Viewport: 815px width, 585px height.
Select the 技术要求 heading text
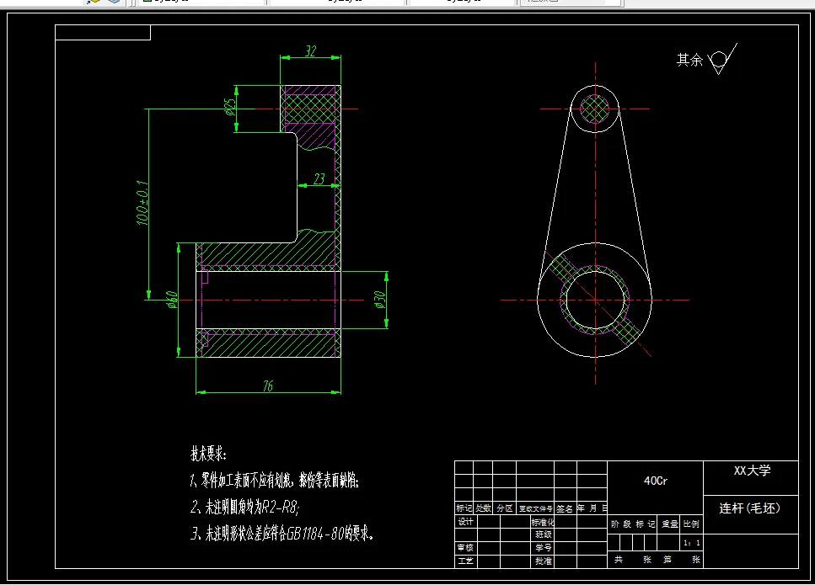208,454
